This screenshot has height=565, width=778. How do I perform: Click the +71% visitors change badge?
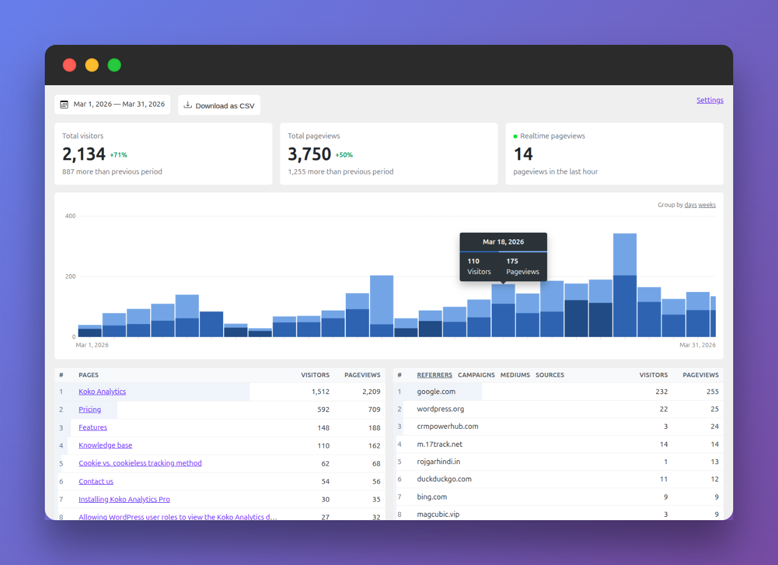[x=118, y=155]
